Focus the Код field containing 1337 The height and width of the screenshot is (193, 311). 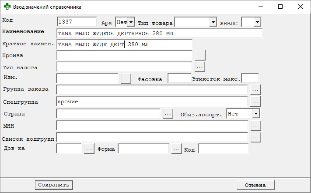click(77, 22)
